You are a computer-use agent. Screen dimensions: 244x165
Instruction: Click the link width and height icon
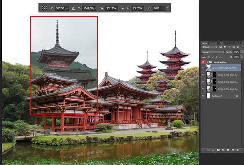coord(122,8)
